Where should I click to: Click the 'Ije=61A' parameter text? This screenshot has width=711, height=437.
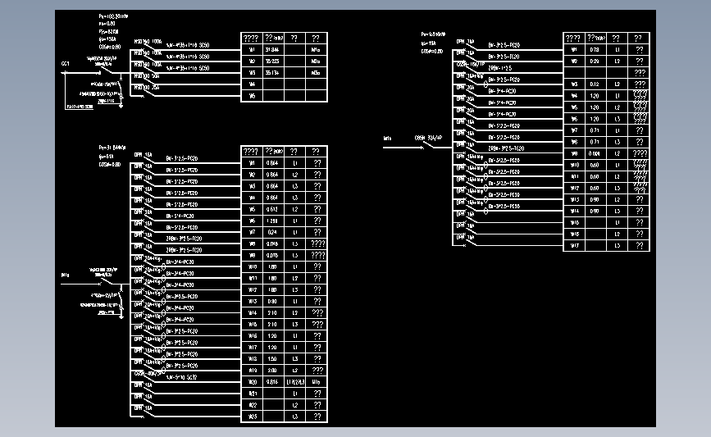[x=106, y=157]
